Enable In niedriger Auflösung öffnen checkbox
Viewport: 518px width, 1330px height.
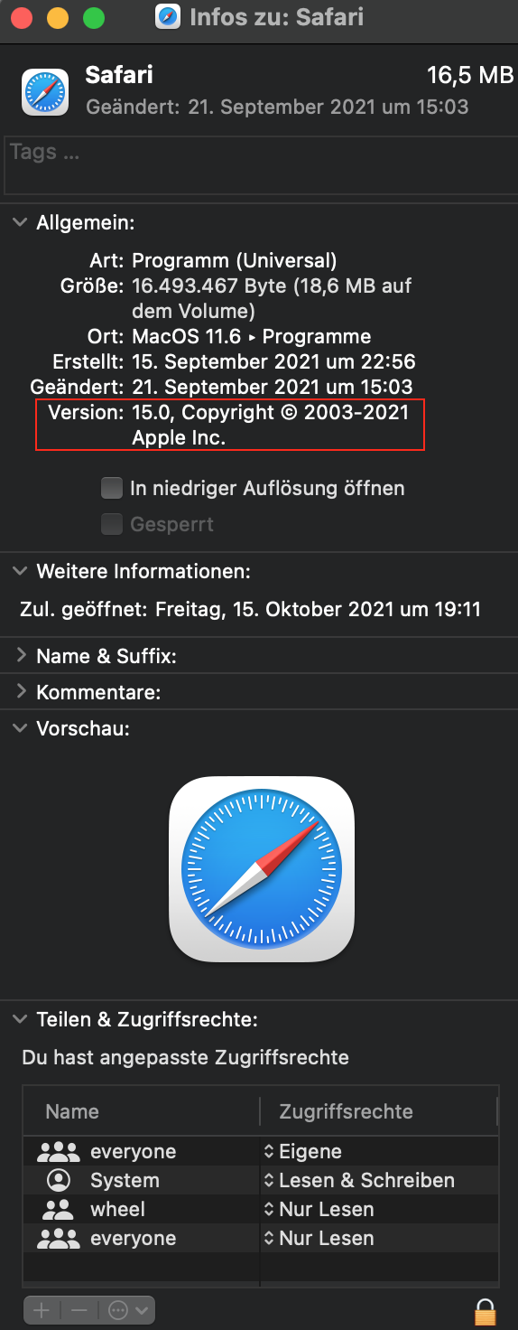(112, 489)
